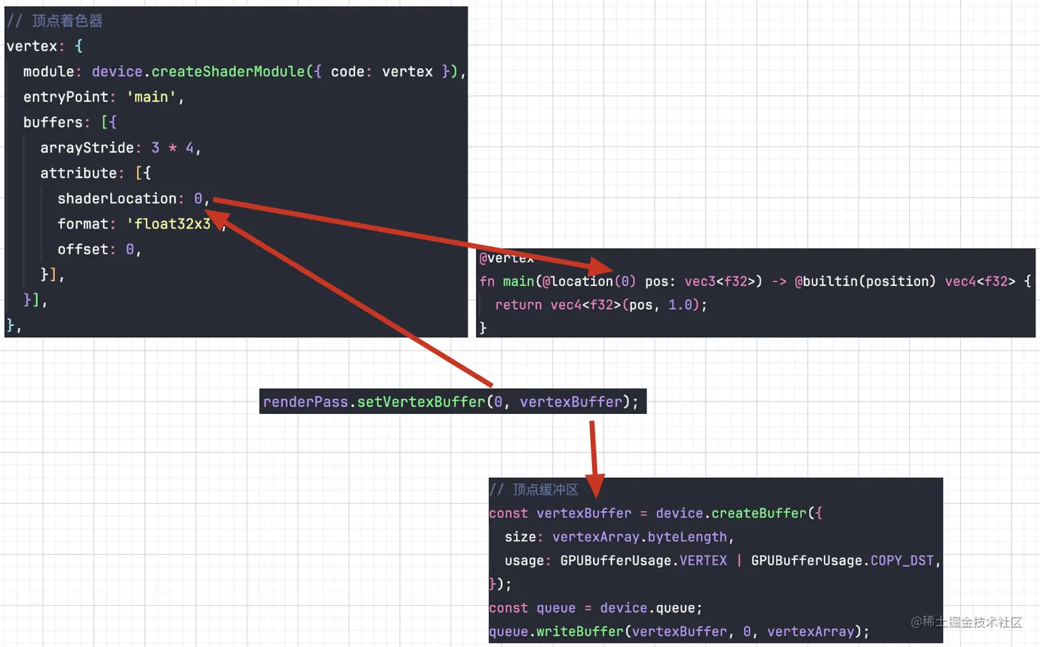
Task: Click the '// 顶点缓冲区' comment line
Action: 534,490
